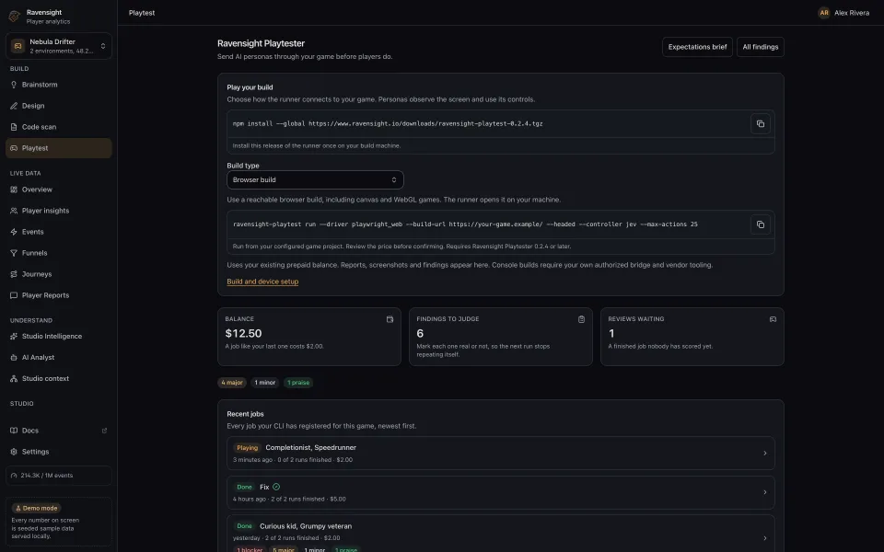Open the Alex Rivera user menu
The height and width of the screenshot is (552, 884).
tap(844, 12)
